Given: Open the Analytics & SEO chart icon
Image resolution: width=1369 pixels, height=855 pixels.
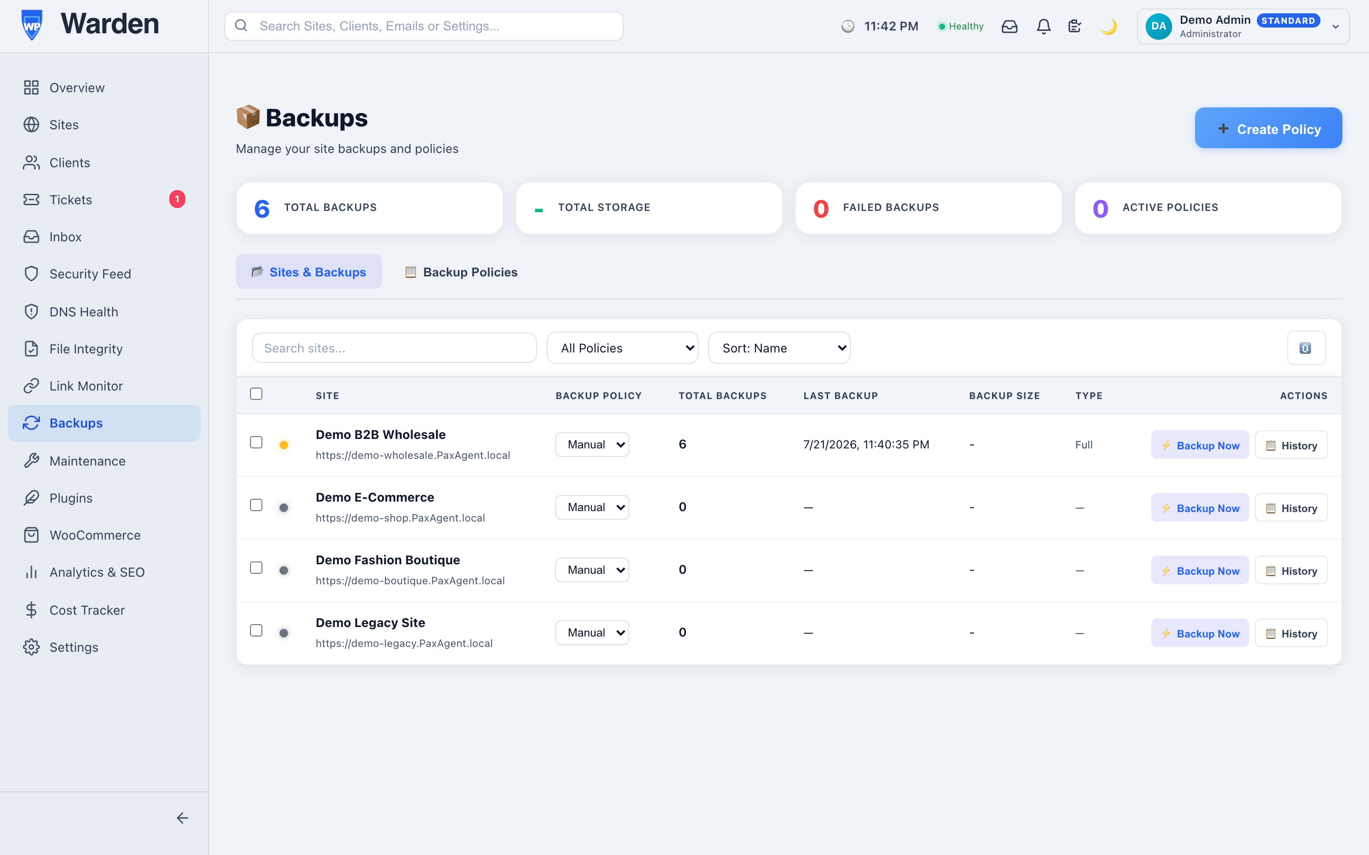Looking at the screenshot, I should (x=31, y=572).
